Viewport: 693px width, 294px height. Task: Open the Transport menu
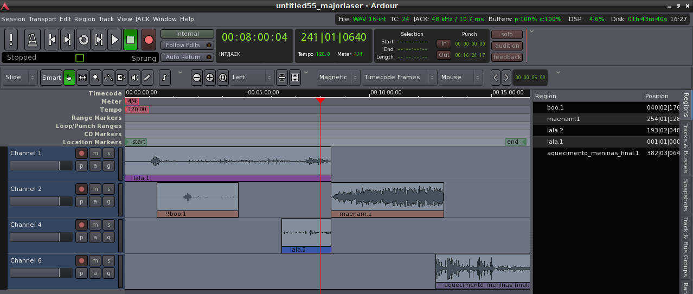(x=42, y=19)
